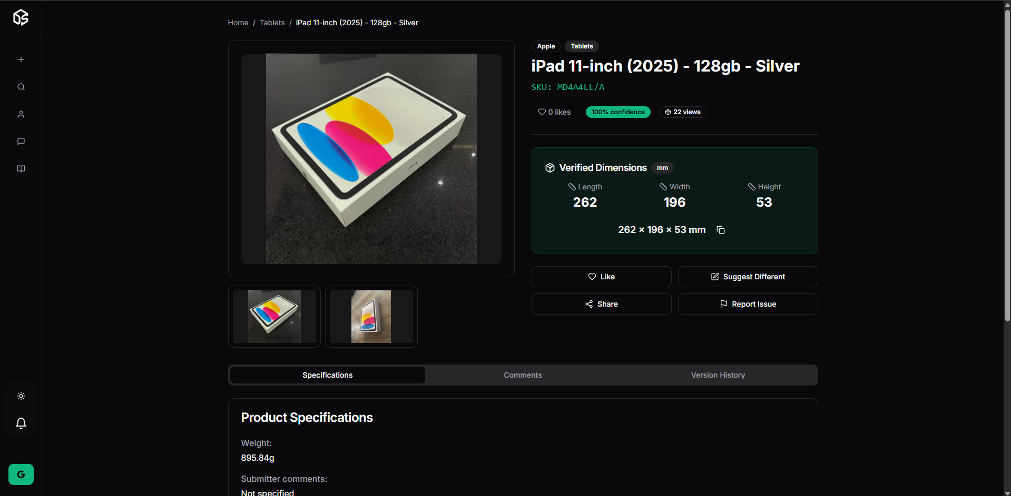The image size is (1011, 496).
Task: Open notifications bell icon
Action: 21,423
